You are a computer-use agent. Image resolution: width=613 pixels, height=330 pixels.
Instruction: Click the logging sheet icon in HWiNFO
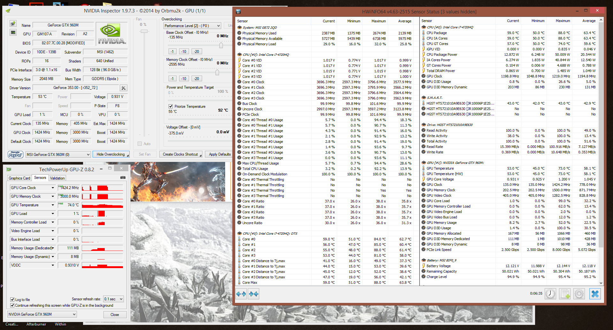[565, 294]
